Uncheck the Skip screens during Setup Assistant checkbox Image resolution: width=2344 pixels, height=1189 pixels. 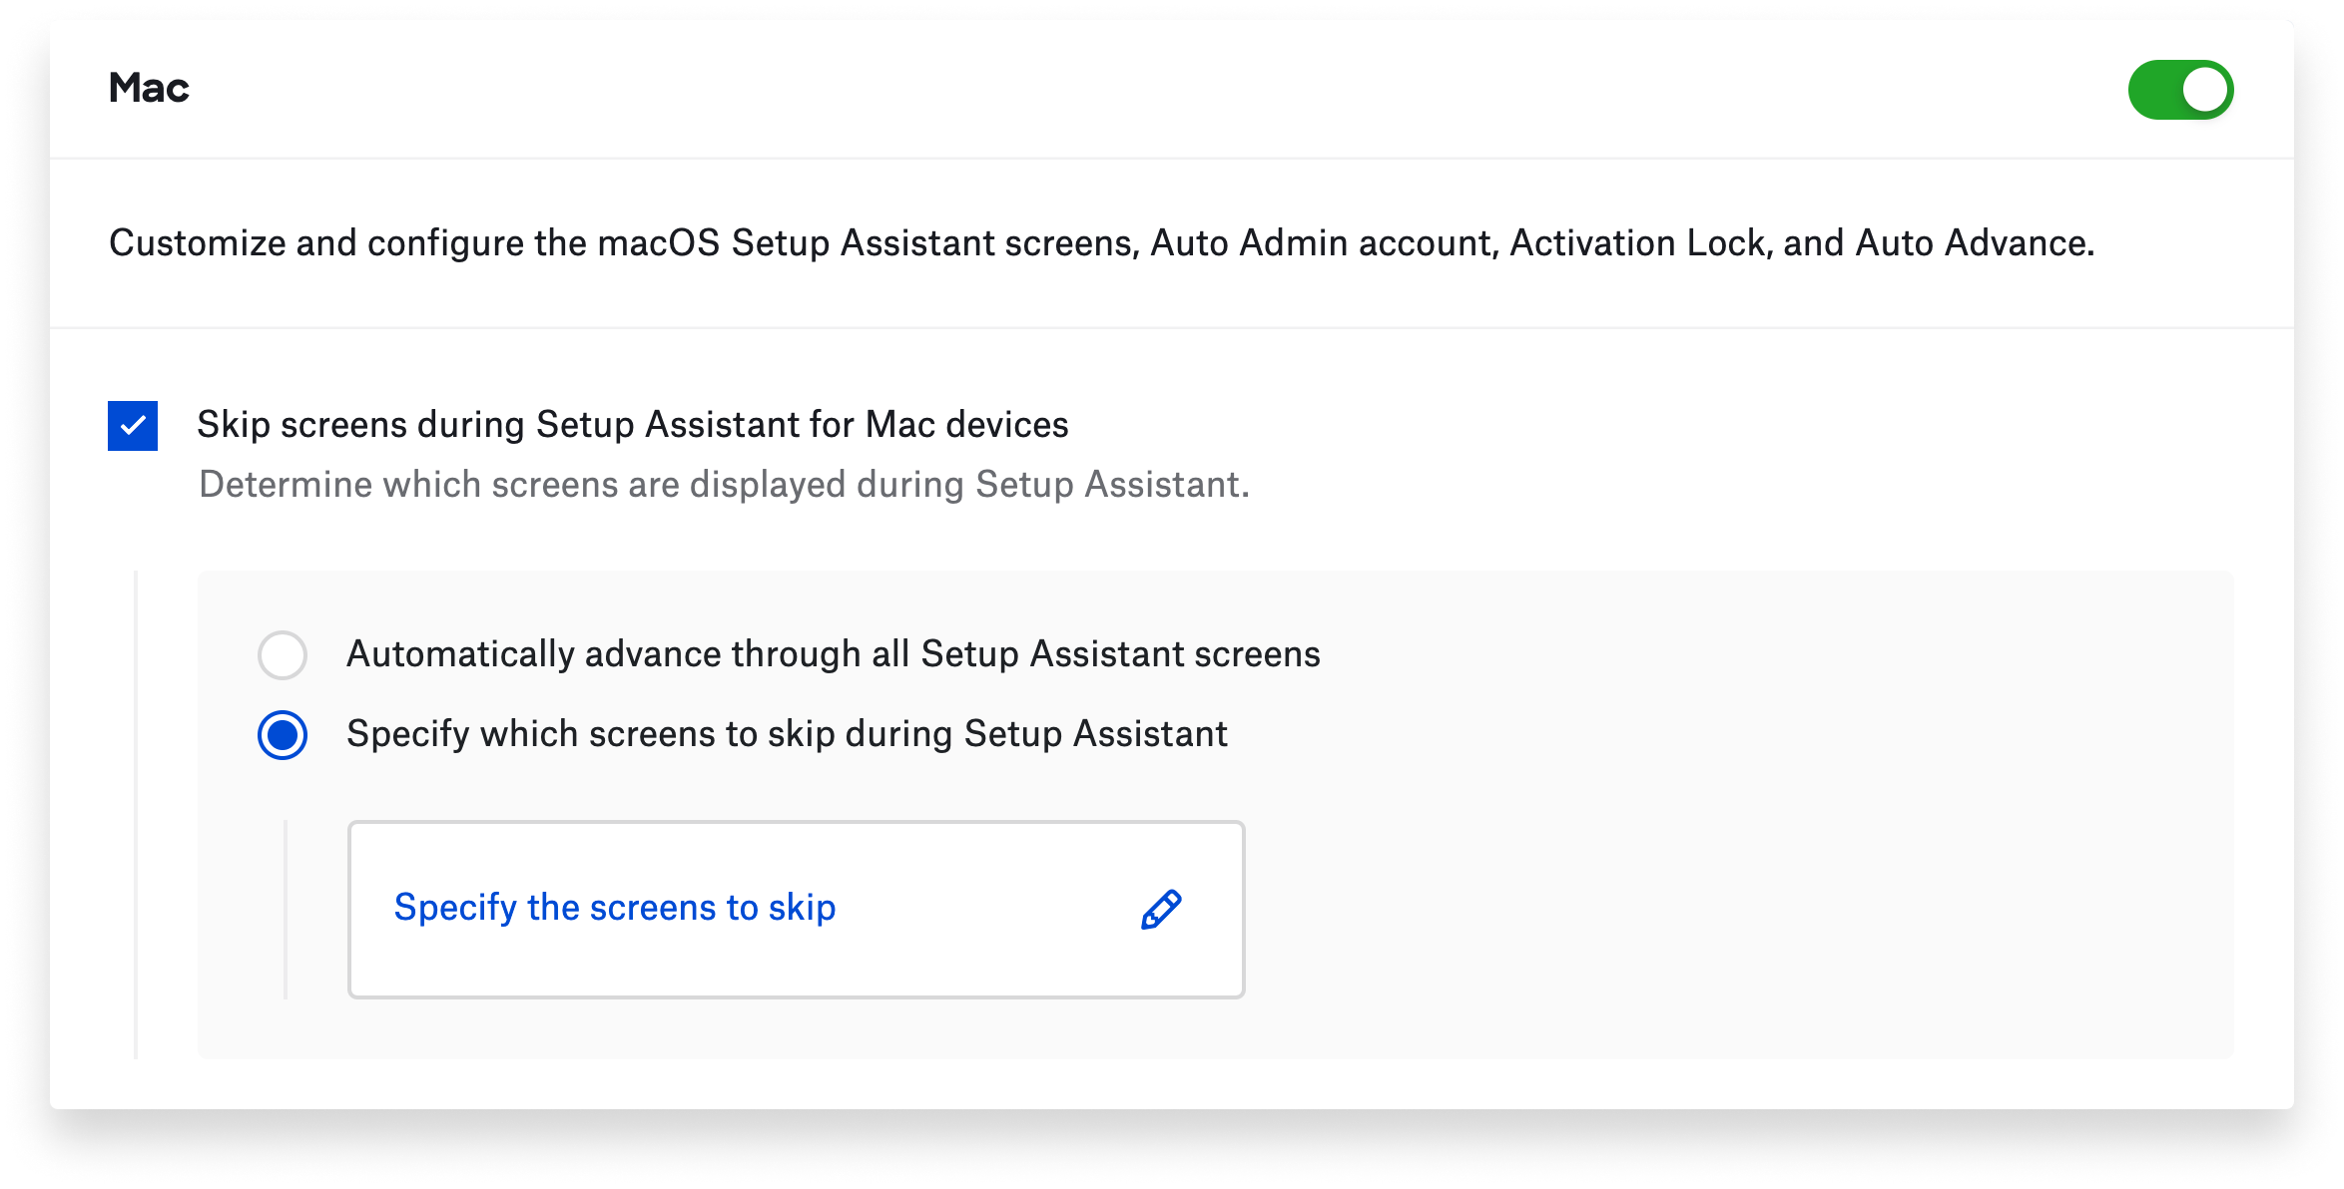[x=133, y=426]
